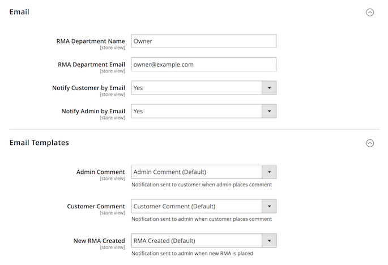Click the RMA Department Name field

(x=204, y=41)
